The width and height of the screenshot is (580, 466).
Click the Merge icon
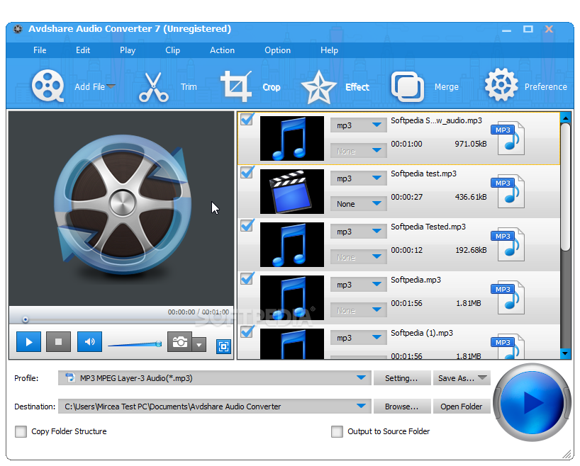pos(408,86)
